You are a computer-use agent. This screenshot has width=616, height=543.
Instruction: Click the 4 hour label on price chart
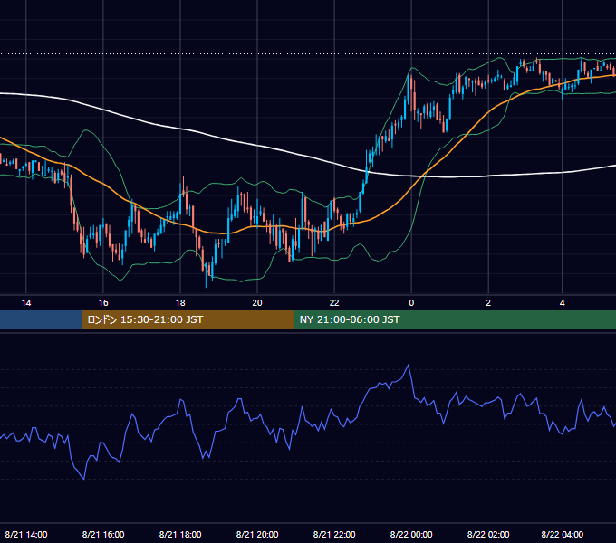(563, 303)
